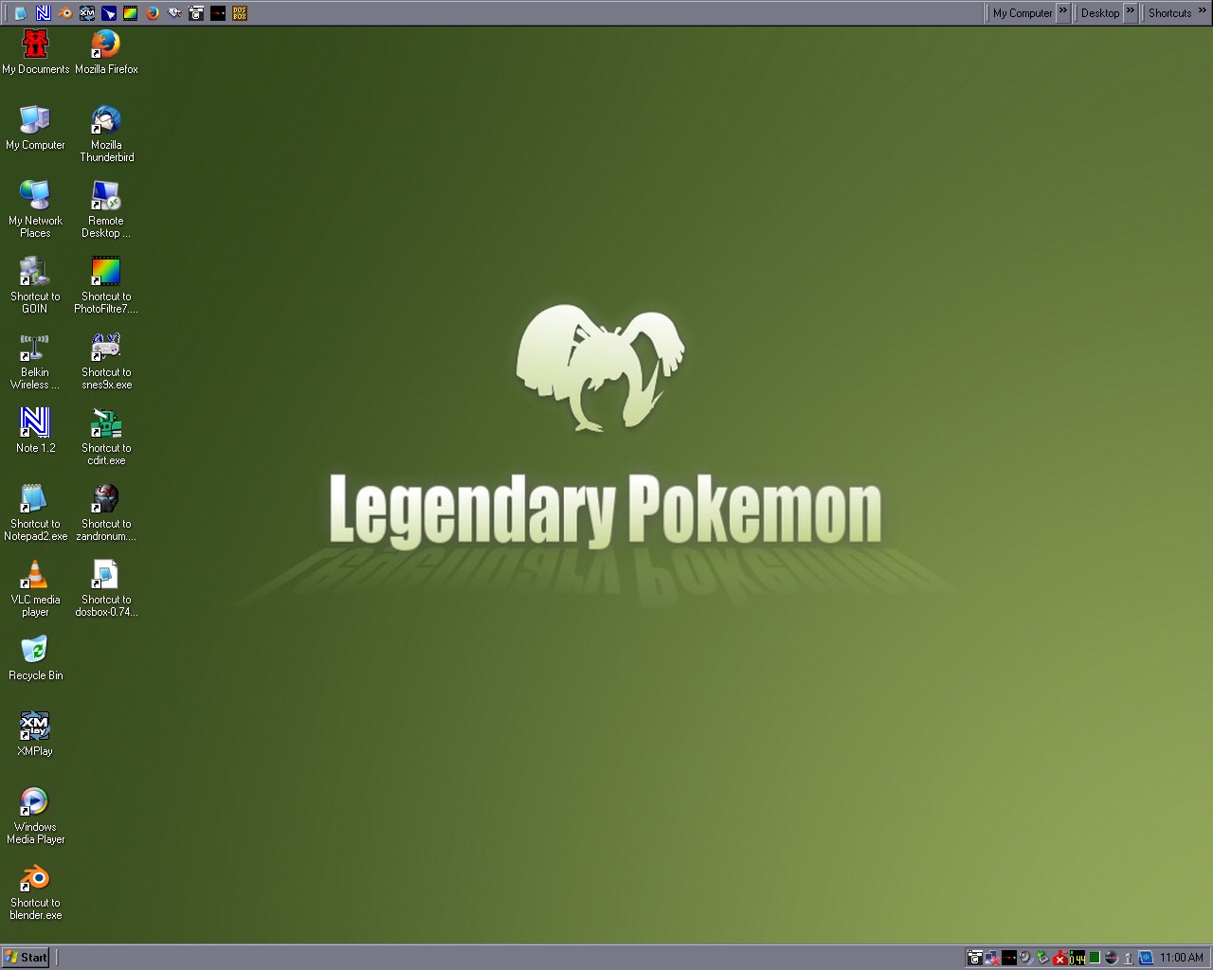Click the Desktop toolbar label
This screenshot has width=1213, height=970.
coord(1099,13)
